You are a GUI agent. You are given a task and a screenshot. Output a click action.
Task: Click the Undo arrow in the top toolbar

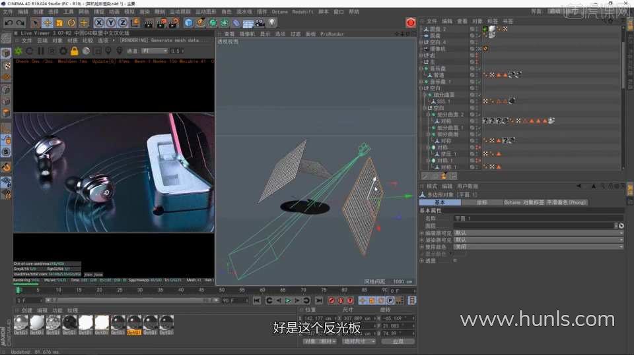point(8,23)
